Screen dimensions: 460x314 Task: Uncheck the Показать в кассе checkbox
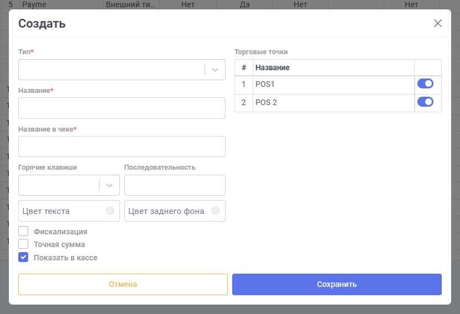23,257
